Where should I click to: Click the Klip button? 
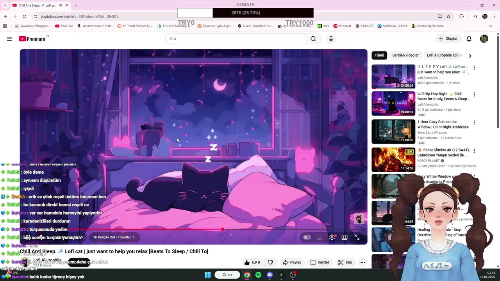pyautogui.click(x=345, y=262)
